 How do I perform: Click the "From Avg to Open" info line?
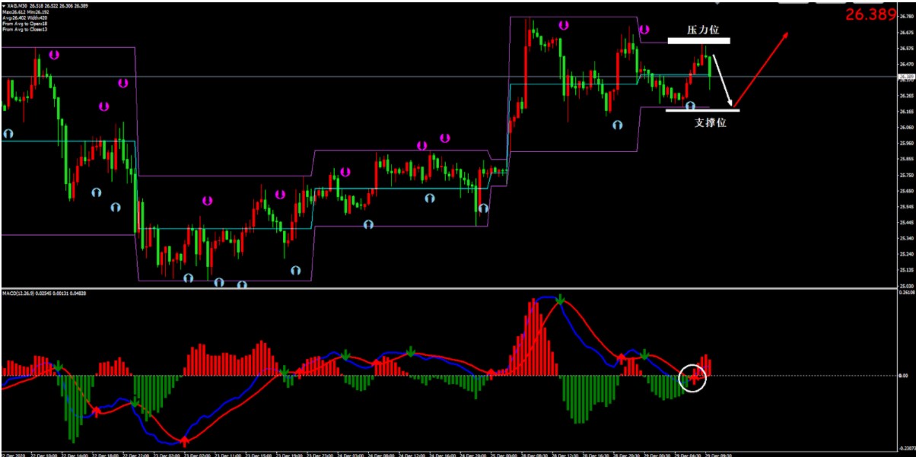pyautogui.click(x=25, y=24)
